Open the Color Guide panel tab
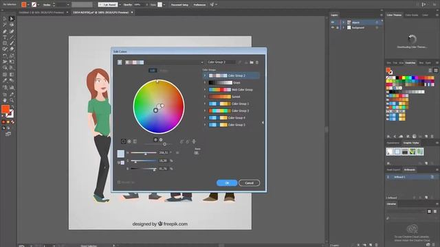 (411, 15)
